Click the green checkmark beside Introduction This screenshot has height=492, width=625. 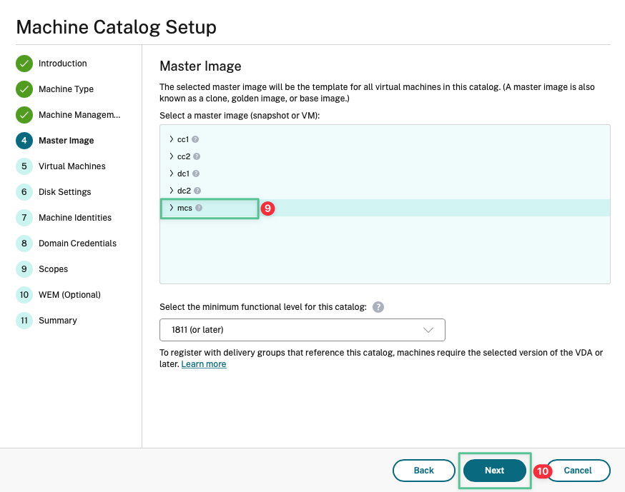coord(24,64)
